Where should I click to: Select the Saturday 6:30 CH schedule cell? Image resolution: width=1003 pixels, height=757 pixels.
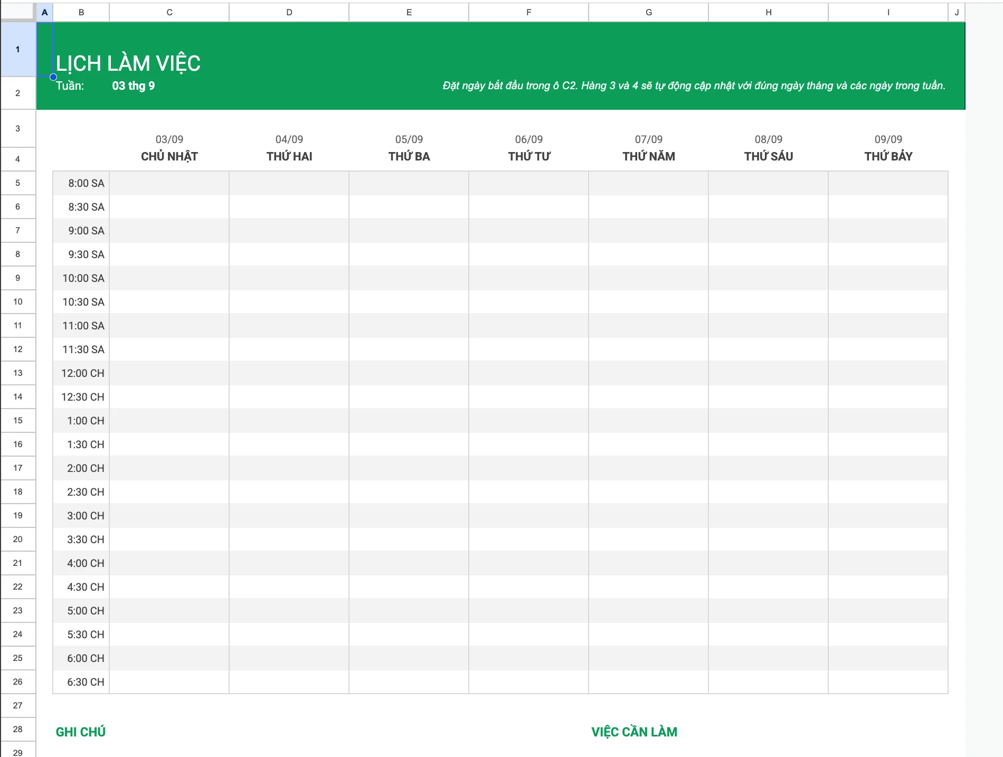888,682
